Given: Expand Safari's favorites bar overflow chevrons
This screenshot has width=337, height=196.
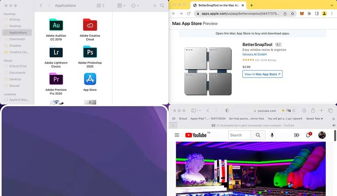Looking at the screenshot, I should click(333, 119).
